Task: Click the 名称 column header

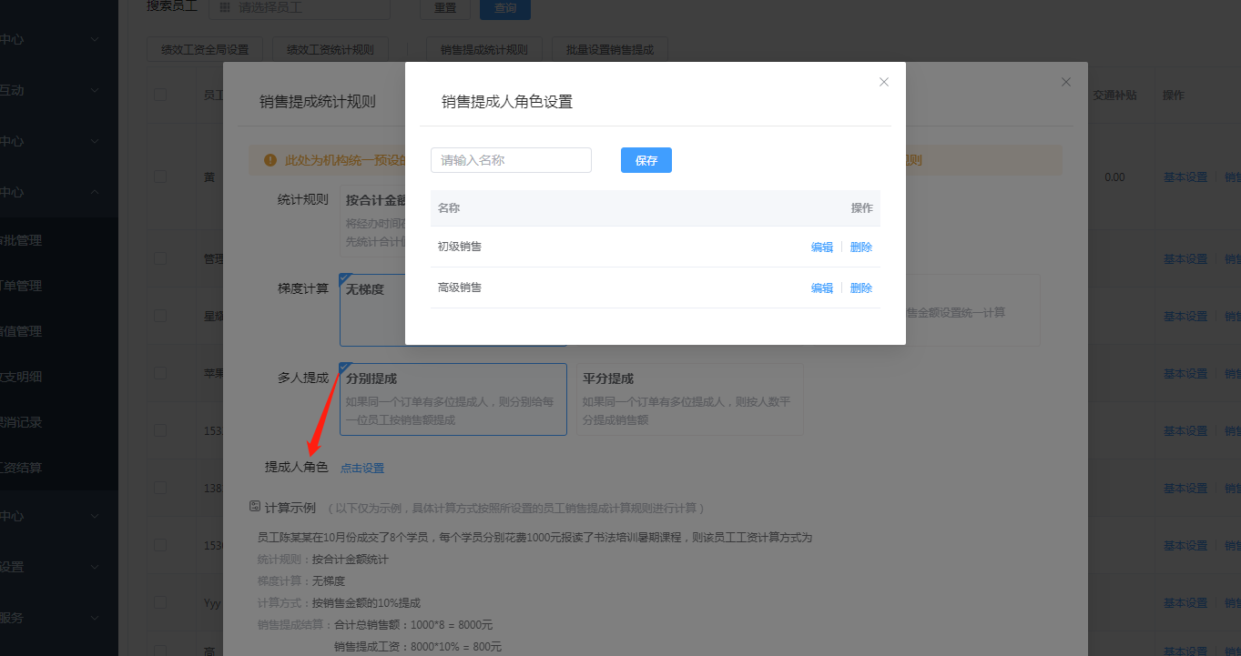Action: (x=449, y=208)
